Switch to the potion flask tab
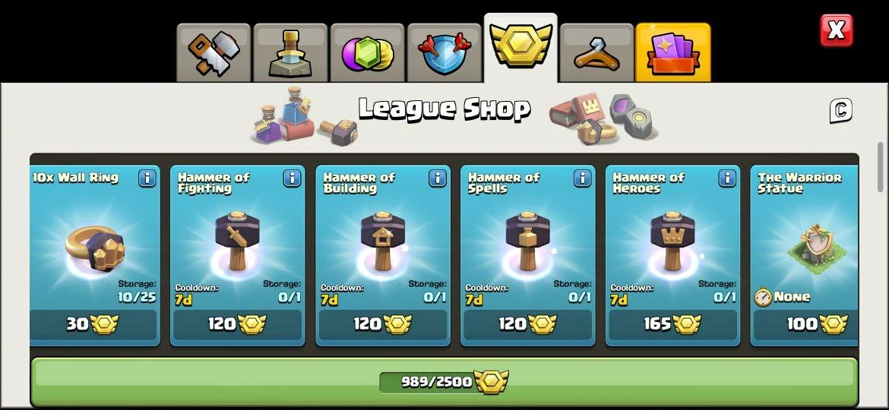 290,52
